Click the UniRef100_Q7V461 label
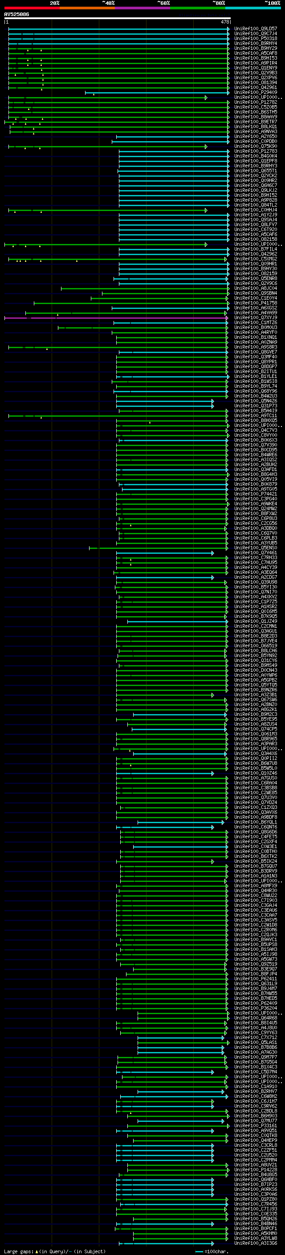The image size is (285, 1255). (255, 553)
